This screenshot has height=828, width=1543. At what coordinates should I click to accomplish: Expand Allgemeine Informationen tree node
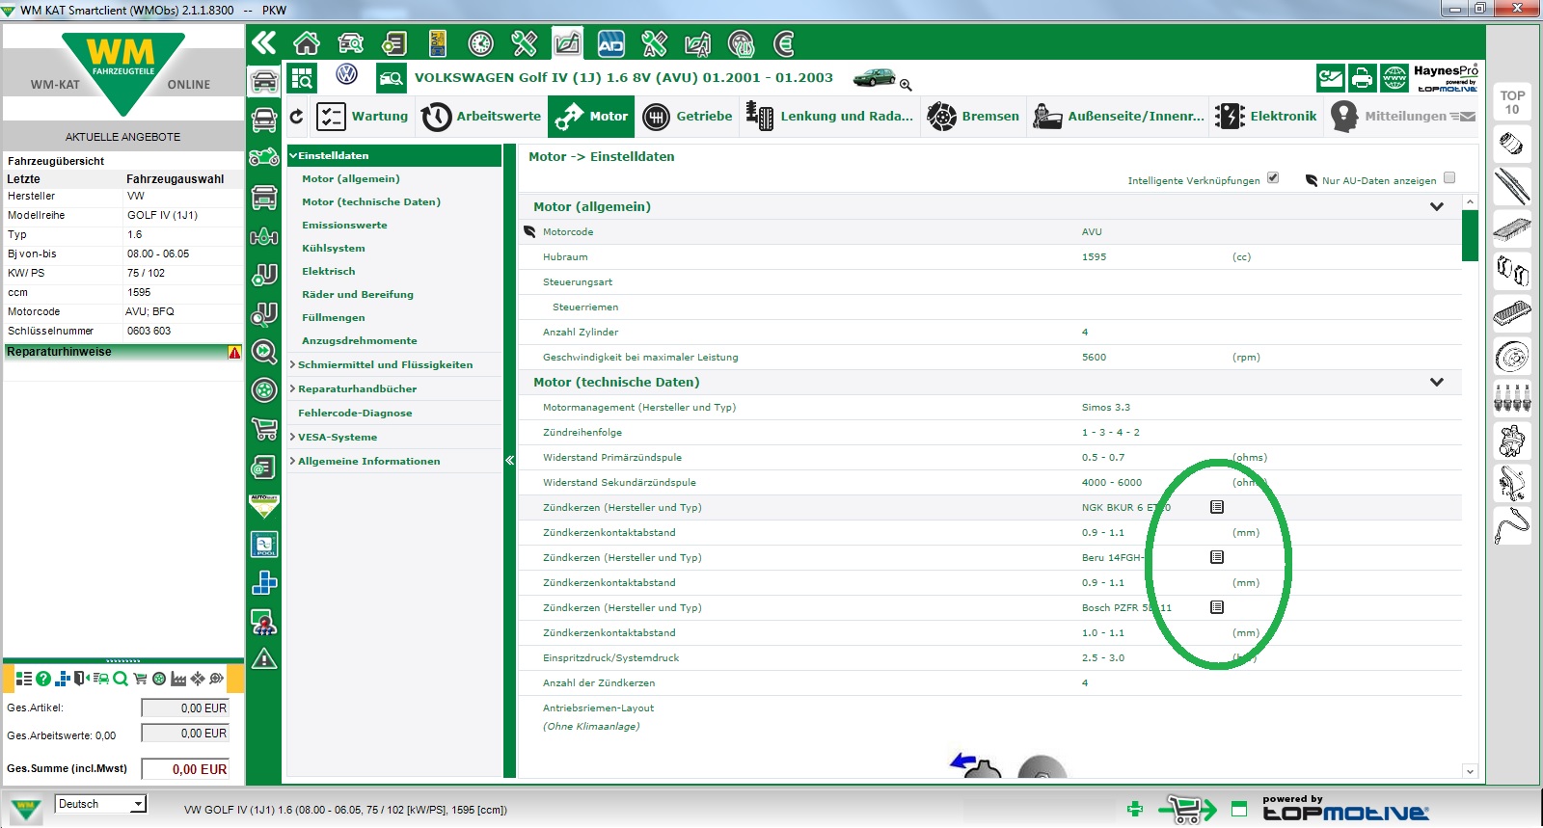(x=293, y=461)
